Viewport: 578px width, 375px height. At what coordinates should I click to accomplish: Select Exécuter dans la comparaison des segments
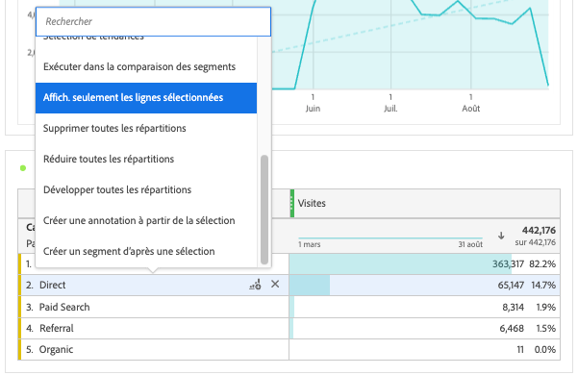click(146, 67)
